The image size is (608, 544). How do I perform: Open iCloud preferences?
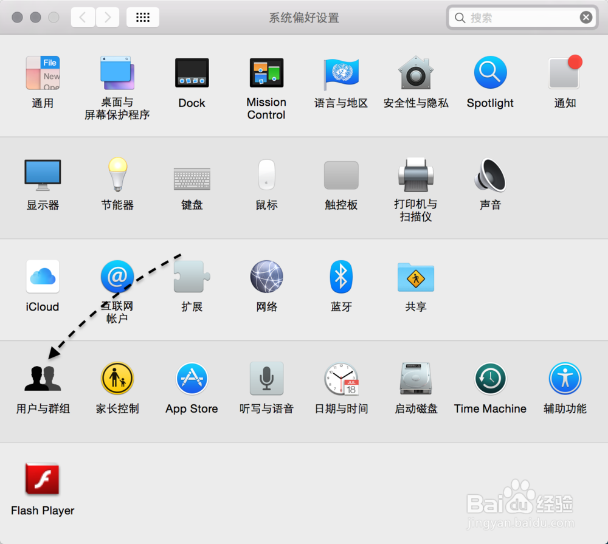43,277
